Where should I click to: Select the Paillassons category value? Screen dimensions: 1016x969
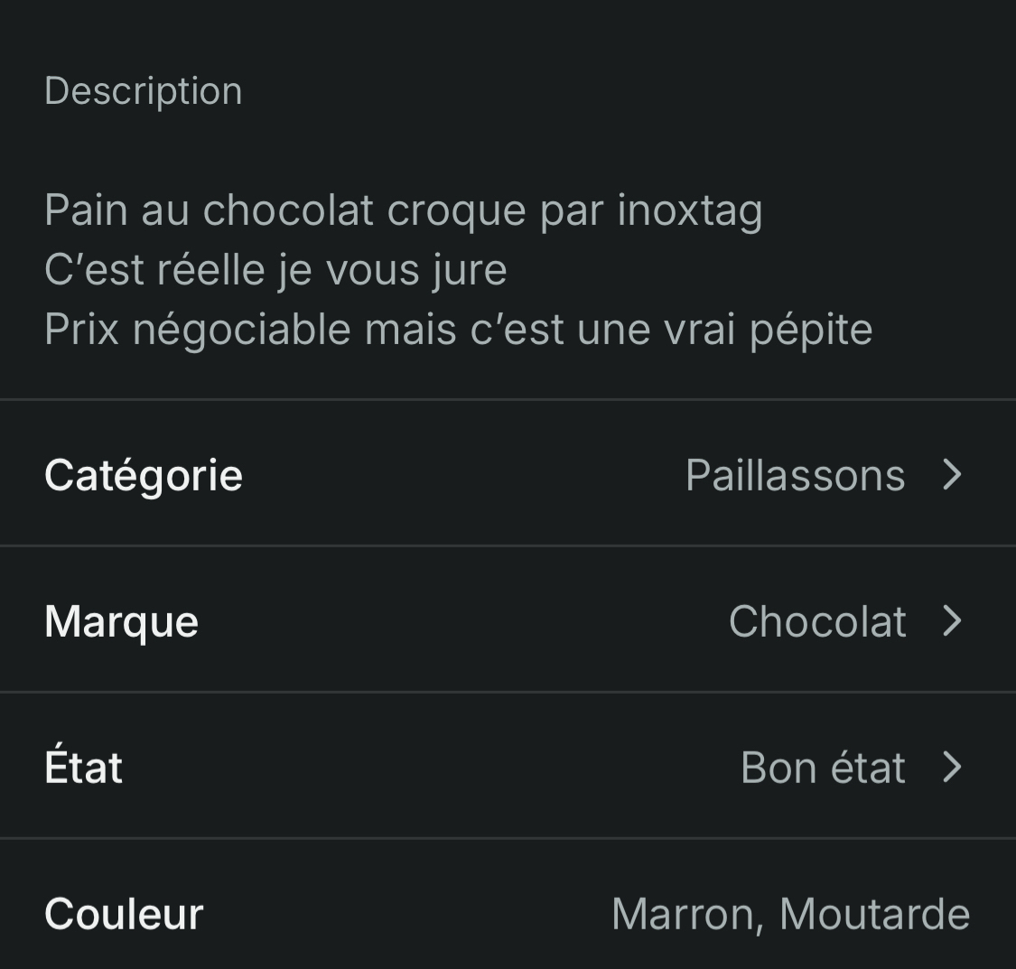[795, 475]
